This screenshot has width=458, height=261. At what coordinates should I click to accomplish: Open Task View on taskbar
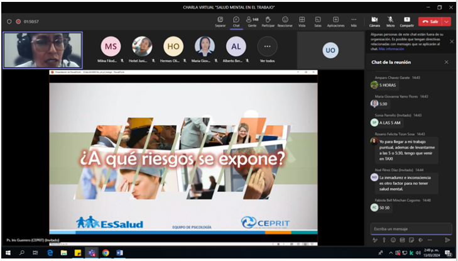(x=35, y=253)
